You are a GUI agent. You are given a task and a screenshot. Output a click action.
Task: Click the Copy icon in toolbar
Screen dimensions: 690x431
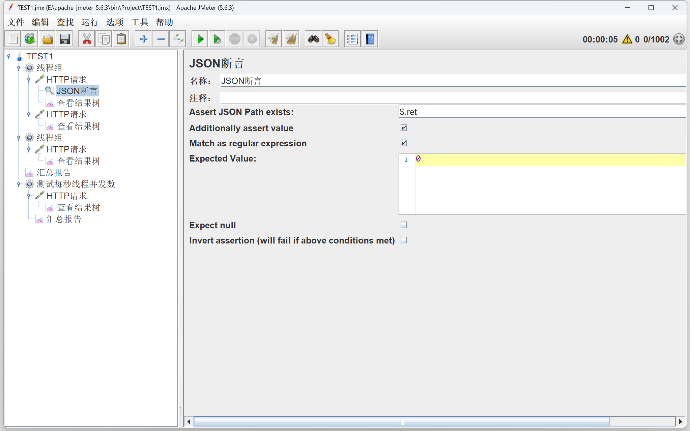click(104, 39)
